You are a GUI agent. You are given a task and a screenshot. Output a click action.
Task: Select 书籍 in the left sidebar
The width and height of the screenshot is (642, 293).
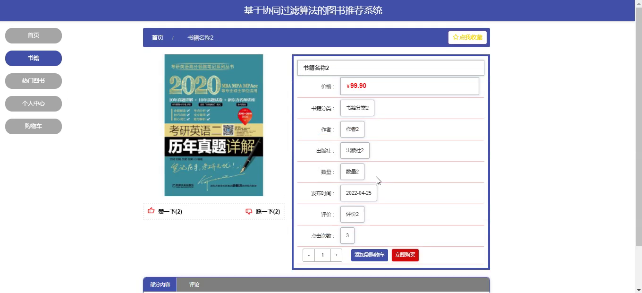[34, 58]
